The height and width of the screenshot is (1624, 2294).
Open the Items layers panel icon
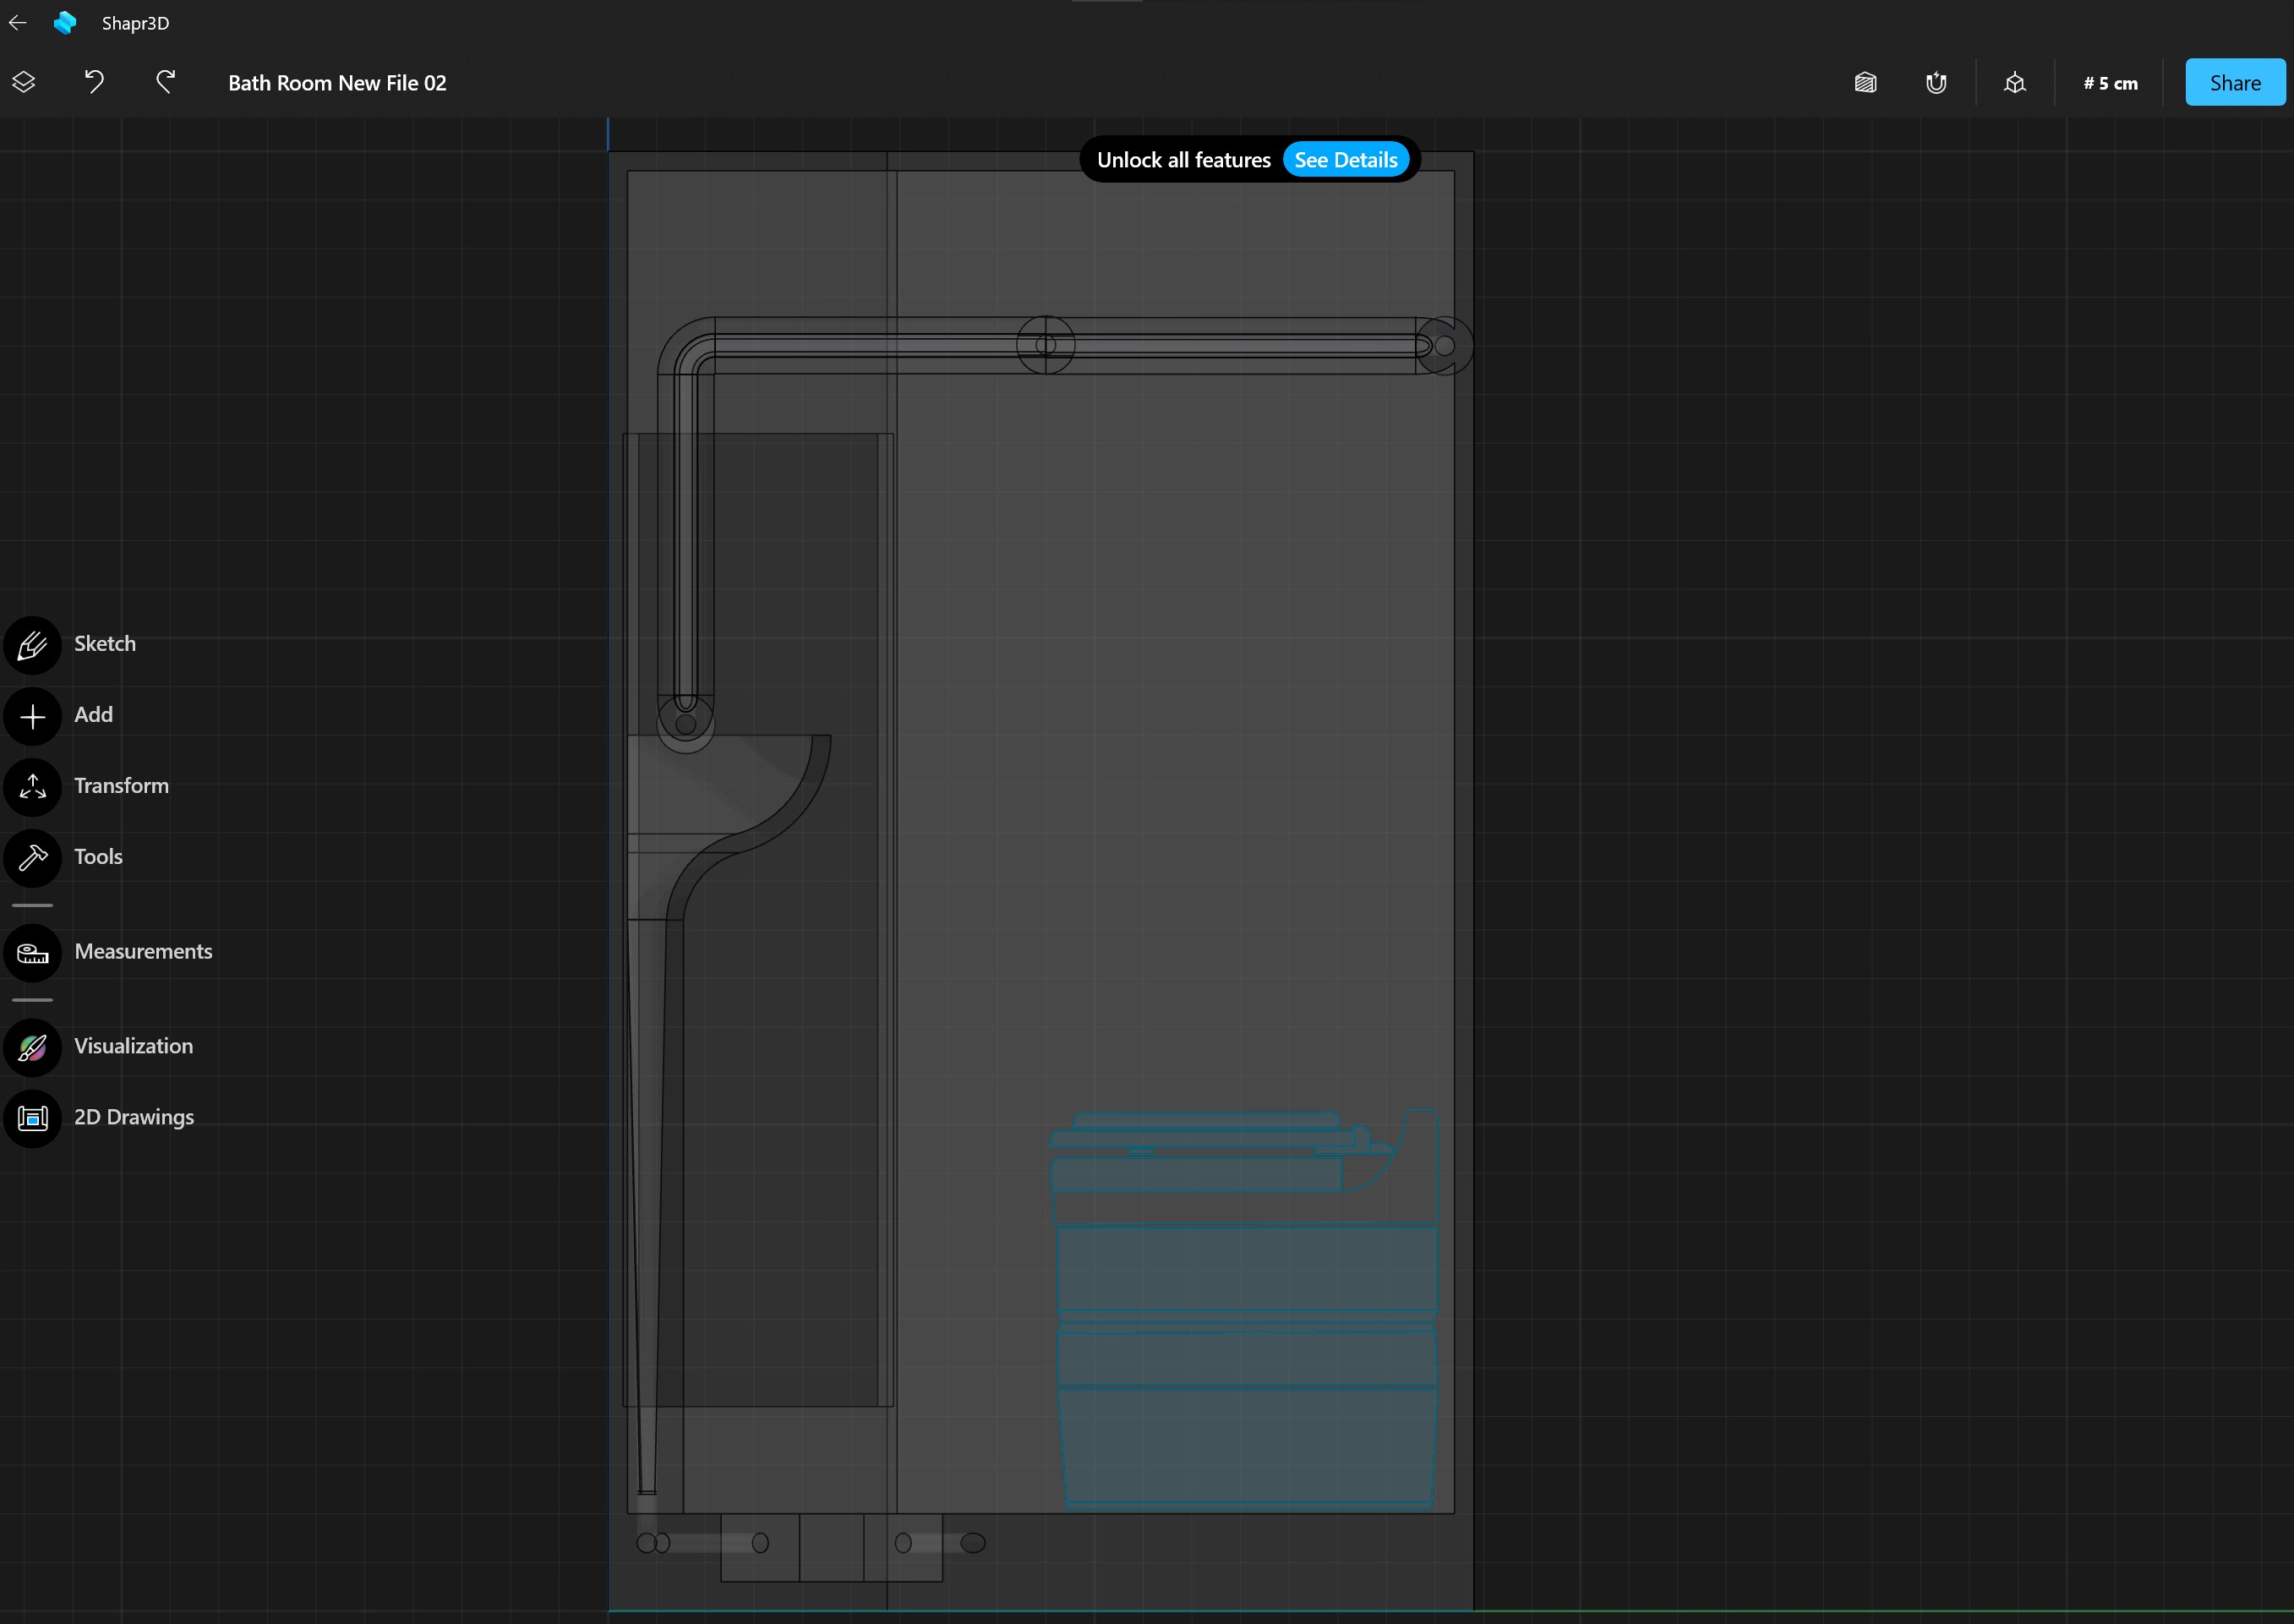[x=24, y=83]
